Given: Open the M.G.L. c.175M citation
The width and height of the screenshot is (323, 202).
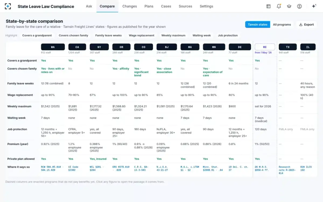Looking at the screenshot, I should (x=189, y=169).
